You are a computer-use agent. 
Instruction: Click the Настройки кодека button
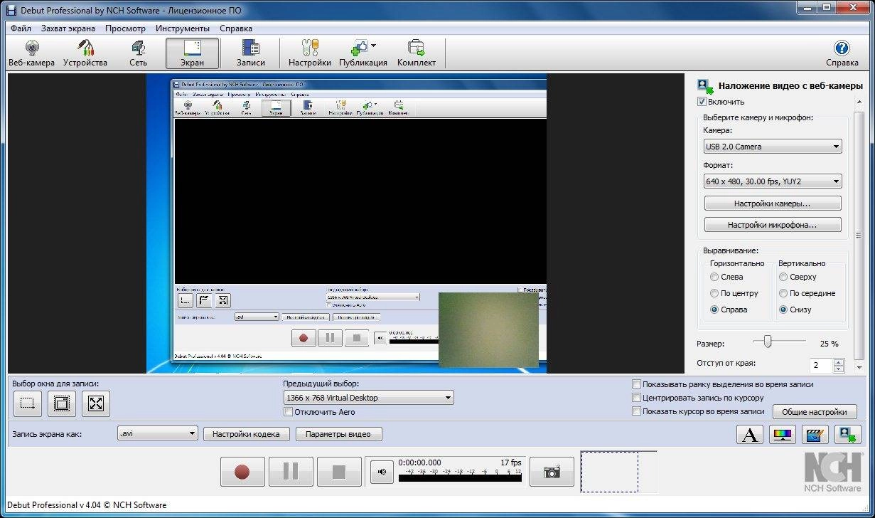click(x=247, y=434)
